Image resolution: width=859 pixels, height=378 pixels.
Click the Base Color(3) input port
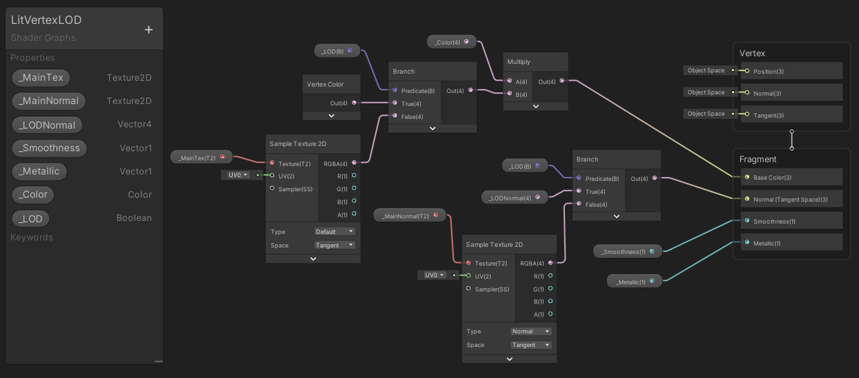(x=747, y=177)
